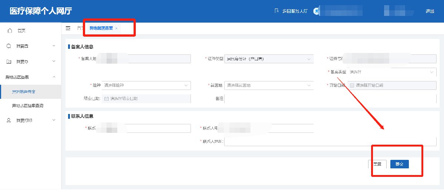Click the home icon beside 首页 in sidebar
This screenshot has width=444, height=195.
tap(10, 30)
